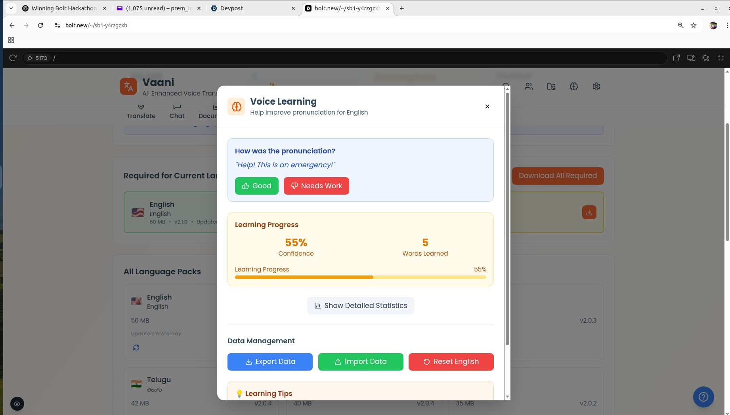The height and width of the screenshot is (415, 730).
Task: Click the refresh icon under English pack
Action: (x=136, y=348)
